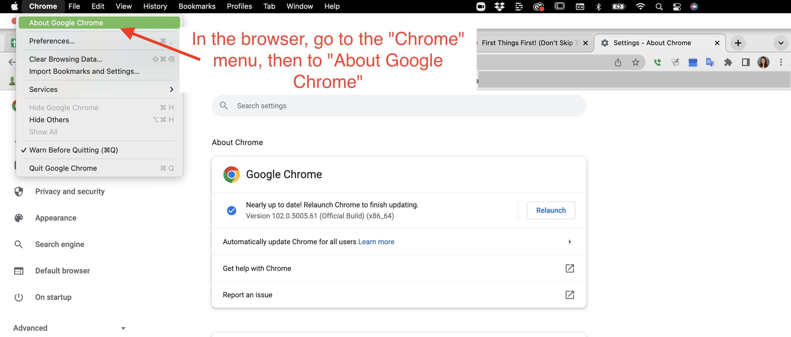Open Get help with Chrome
This screenshot has width=791, height=337.
399,268
